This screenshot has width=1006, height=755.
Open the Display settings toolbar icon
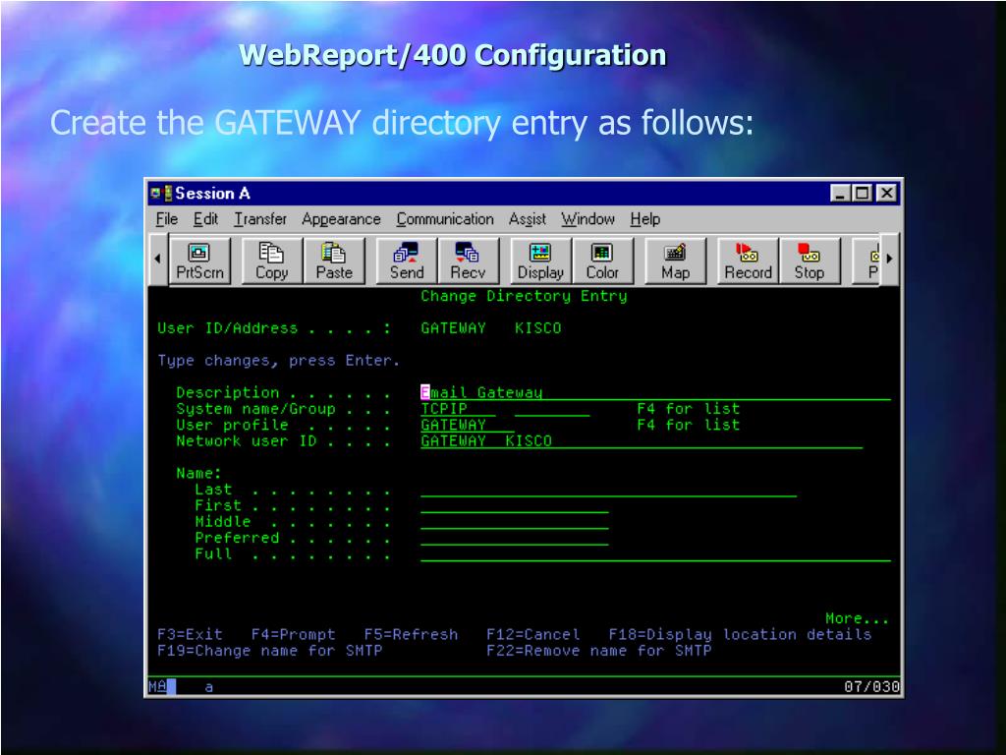[540, 260]
